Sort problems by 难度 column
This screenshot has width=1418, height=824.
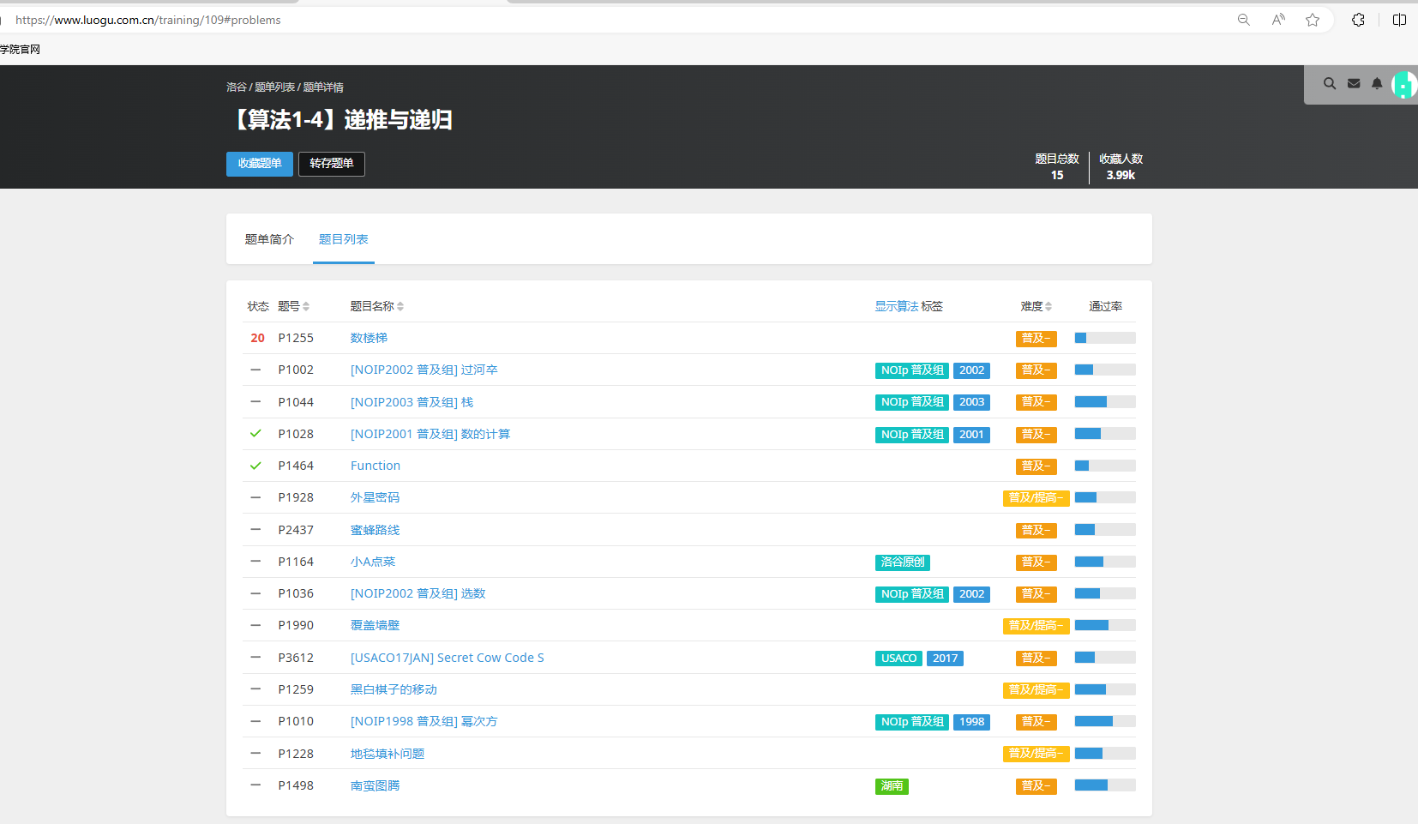(1036, 306)
